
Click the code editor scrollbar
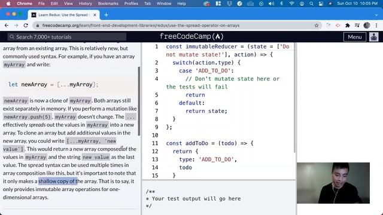(294, 97)
